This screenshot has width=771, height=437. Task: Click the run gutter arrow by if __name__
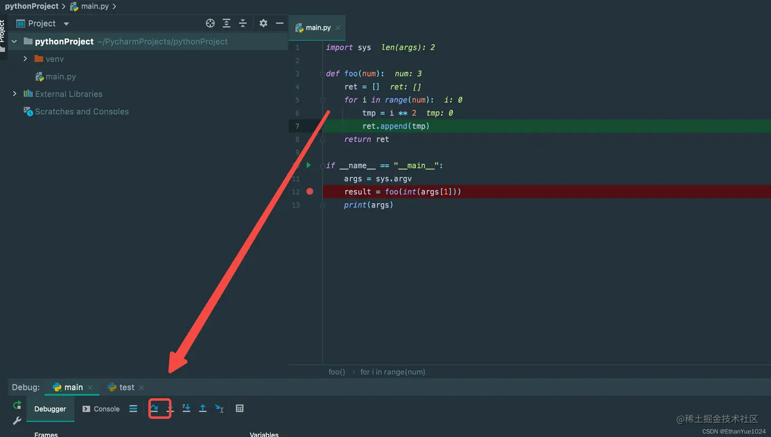tap(309, 165)
